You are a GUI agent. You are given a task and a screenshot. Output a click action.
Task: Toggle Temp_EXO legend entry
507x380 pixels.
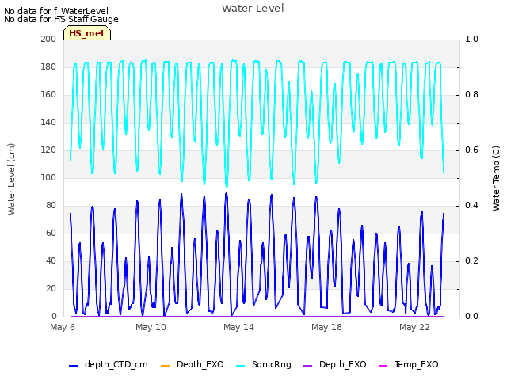click(409, 364)
